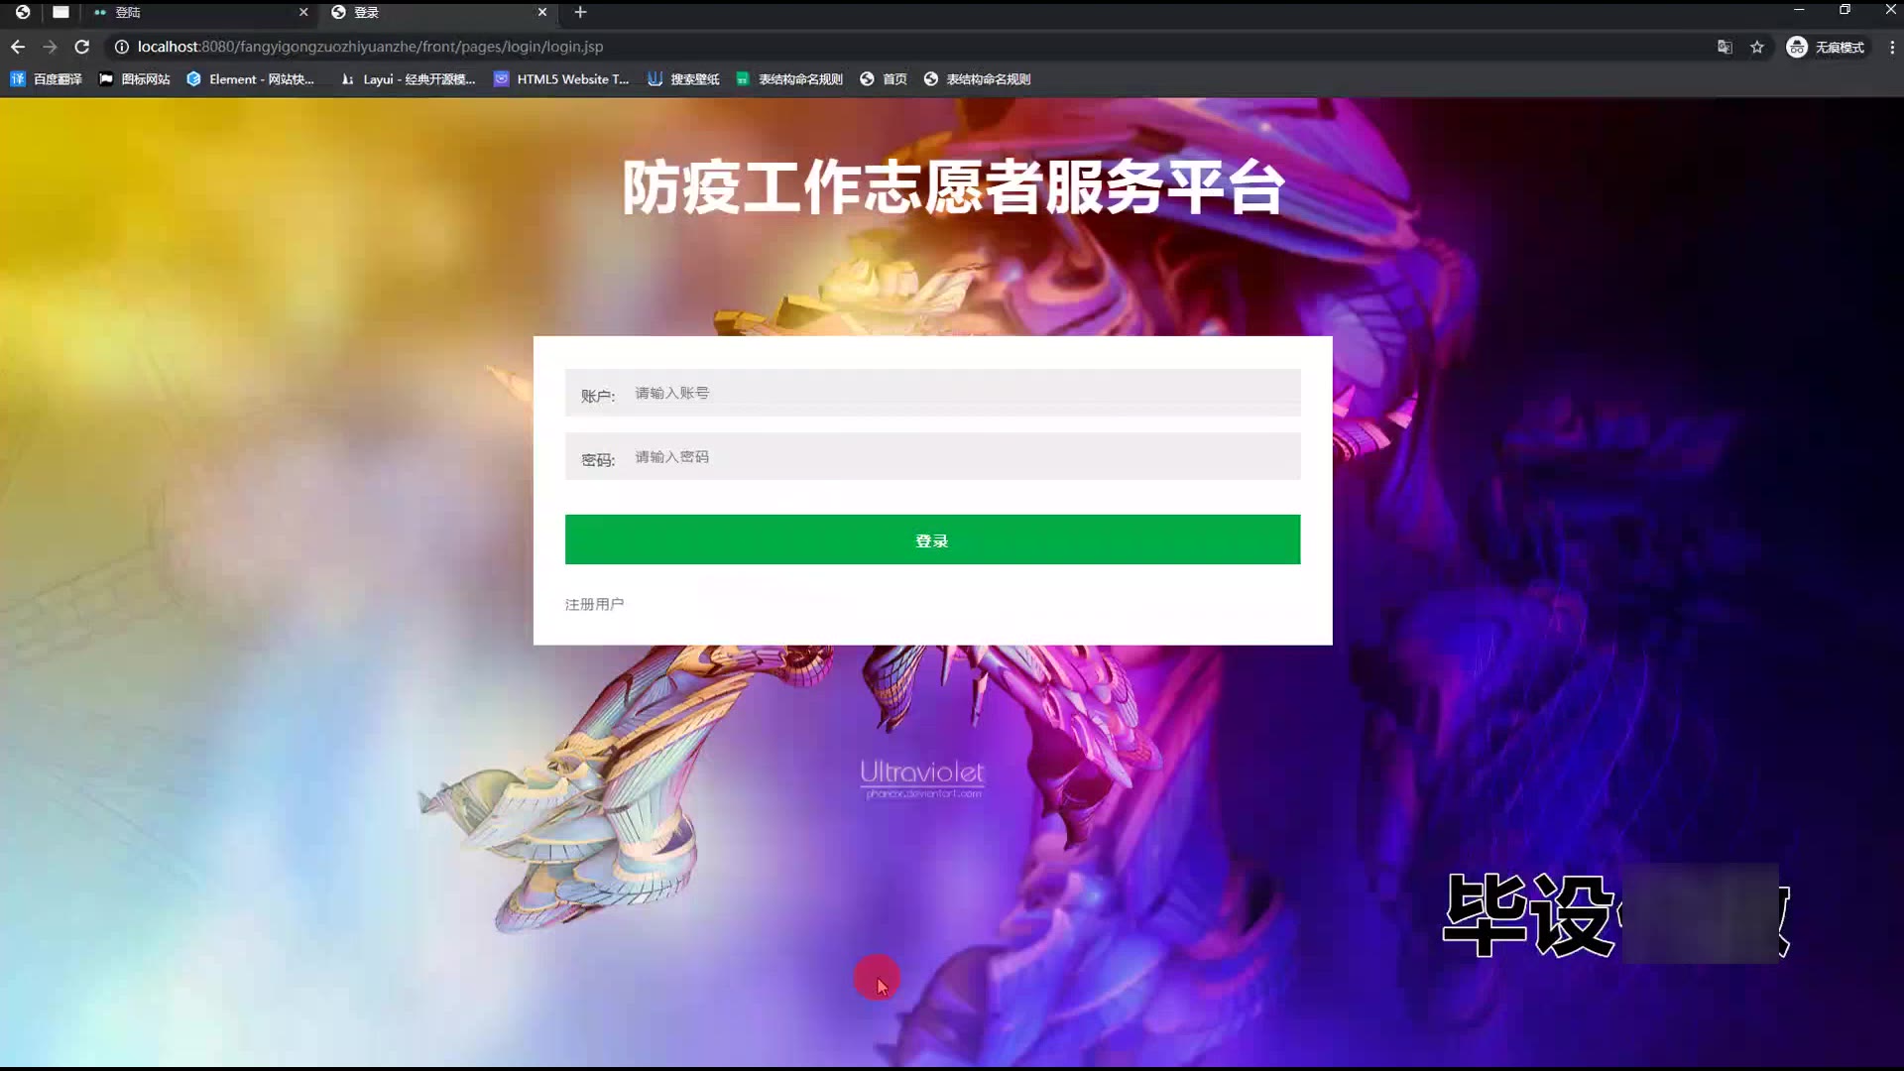Open the HTML5 Website bookmark
The image size is (1904, 1071).
click(x=561, y=79)
